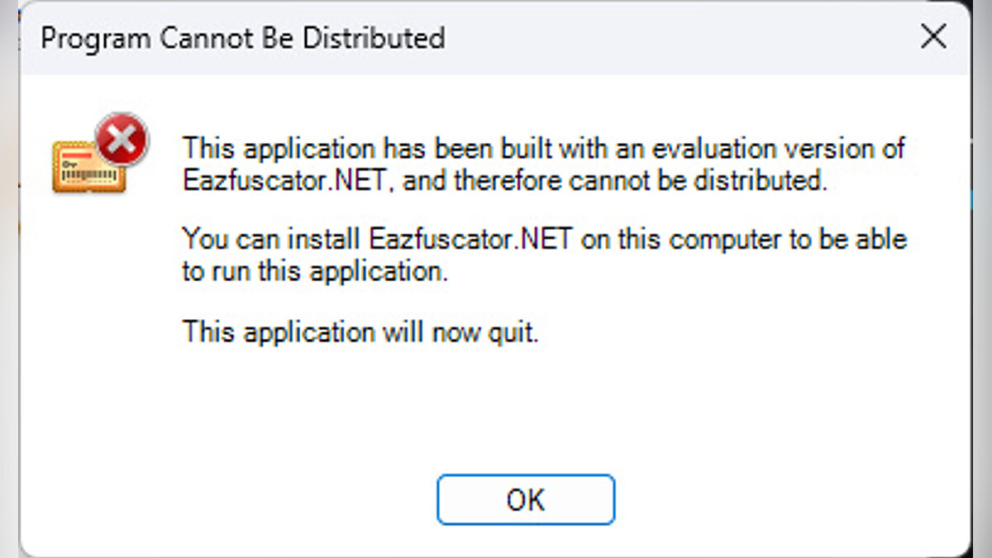Click the text "to run this application."
The width and height of the screenshot is (992, 558).
pos(315,271)
